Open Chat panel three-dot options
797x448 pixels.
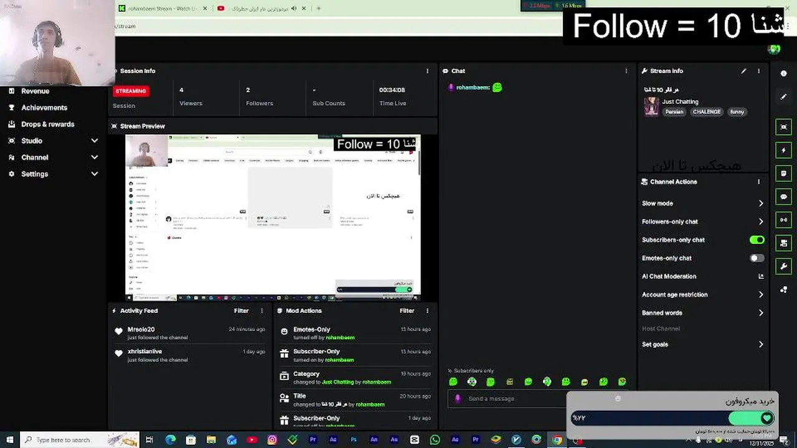(626, 71)
